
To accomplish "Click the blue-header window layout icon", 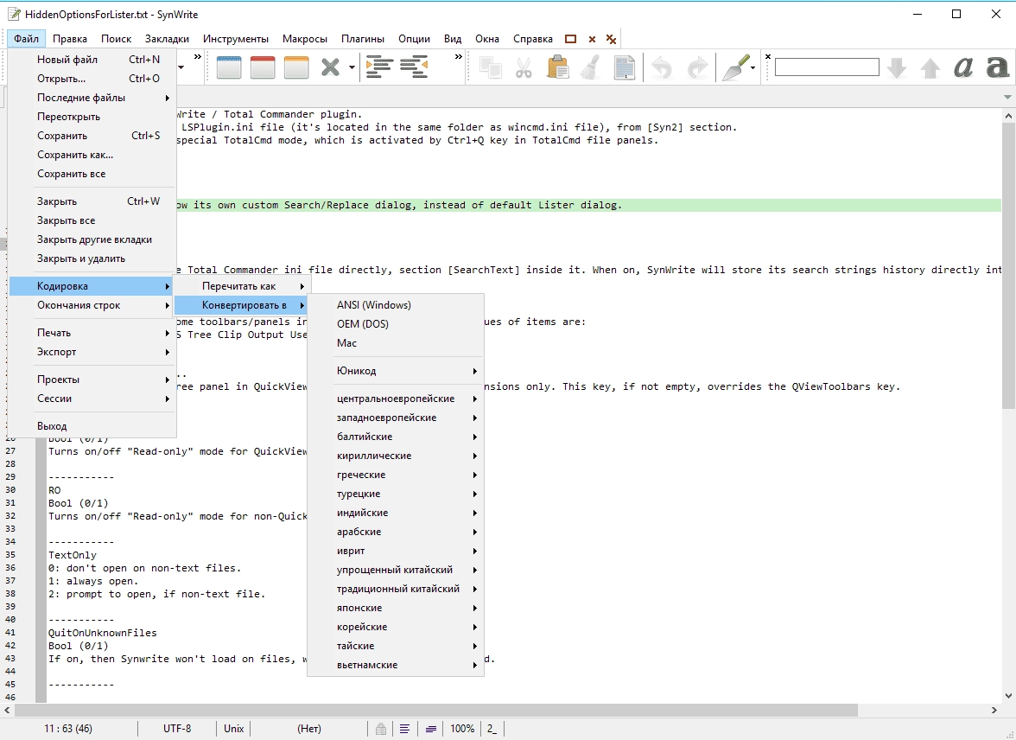I will pyautogui.click(x=229, y=67).
